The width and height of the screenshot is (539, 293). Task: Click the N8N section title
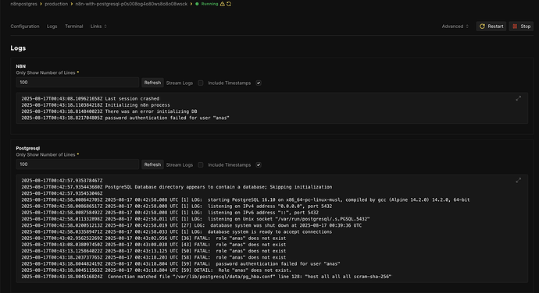pyautogui.click(x=20, y=66)
